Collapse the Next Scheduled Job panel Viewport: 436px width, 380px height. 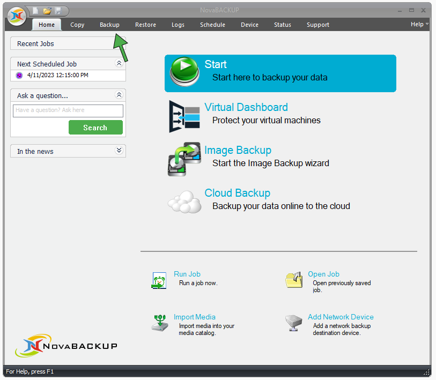tap(119, 63)
